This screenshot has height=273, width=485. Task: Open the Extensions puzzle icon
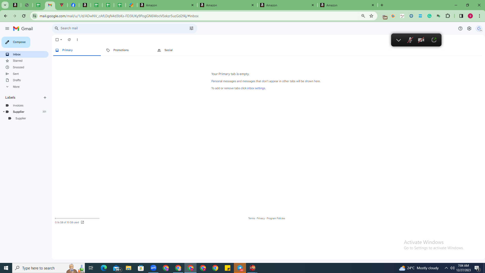pos(448,16)
